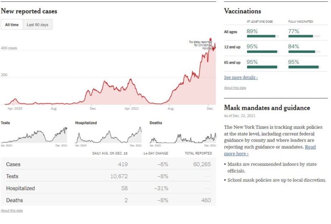The height and width of the screenshot is (224, 331).
Task: Click the All ages 77% fully vaccinated bar
Action: (x=304, y=36)
